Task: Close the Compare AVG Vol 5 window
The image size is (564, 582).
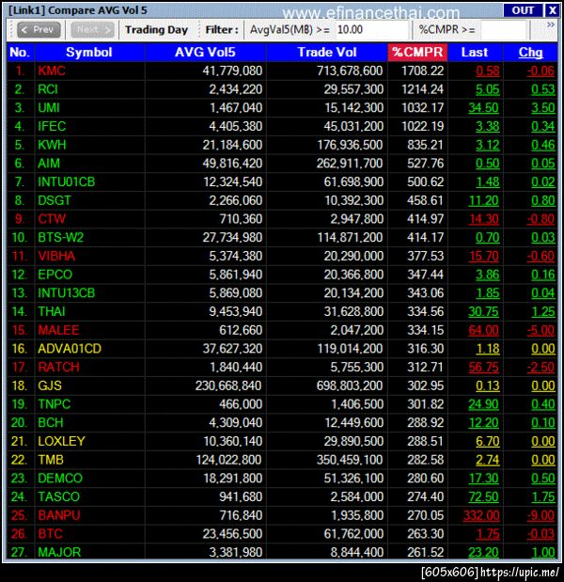Action: coord(552,10)
